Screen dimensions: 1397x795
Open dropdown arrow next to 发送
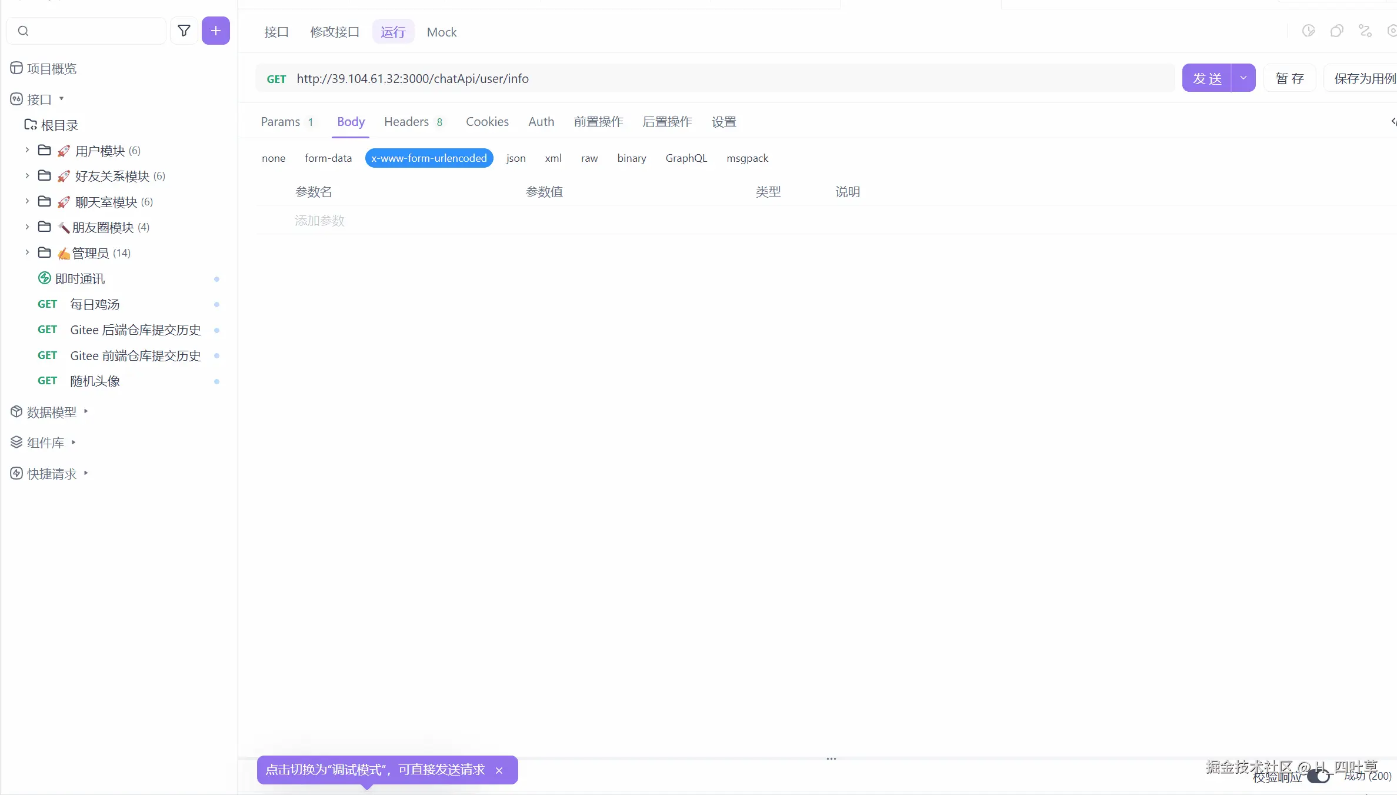click(x=1243, y=78)
